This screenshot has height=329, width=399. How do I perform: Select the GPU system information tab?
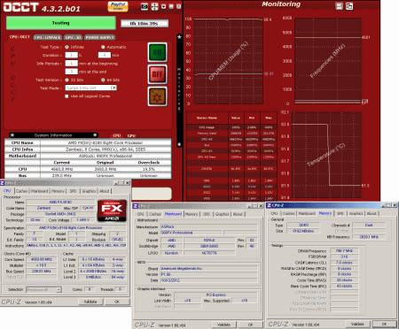tap(131, 135)
